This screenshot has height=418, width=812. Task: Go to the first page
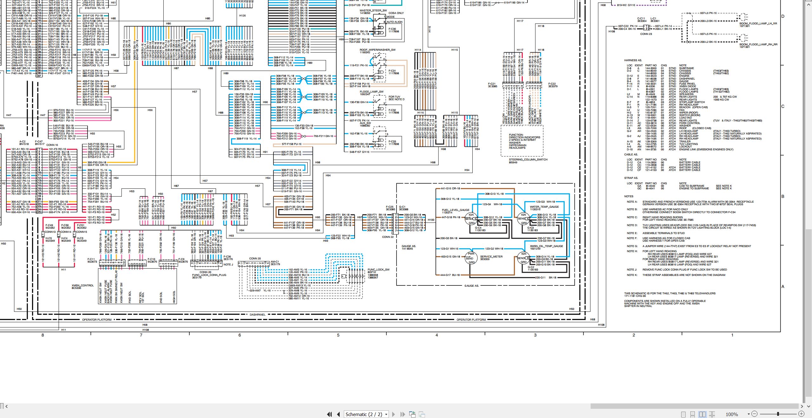coord(330,414)
